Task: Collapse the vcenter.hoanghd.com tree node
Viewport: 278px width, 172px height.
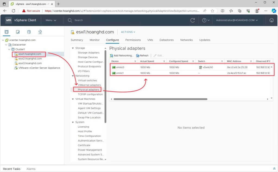Action: pos(3,40)
